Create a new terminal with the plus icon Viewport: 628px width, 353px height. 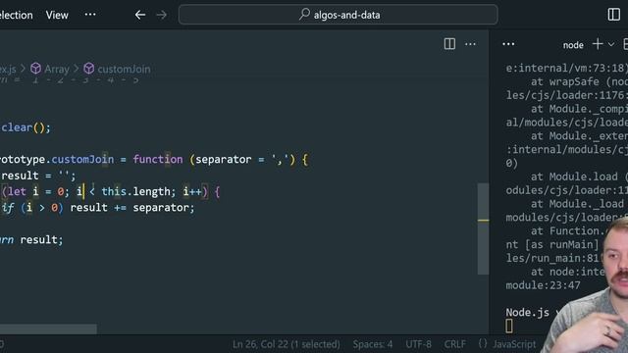[x=598, y=44]
